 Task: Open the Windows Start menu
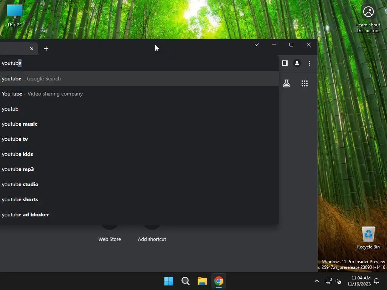point(169,281)
